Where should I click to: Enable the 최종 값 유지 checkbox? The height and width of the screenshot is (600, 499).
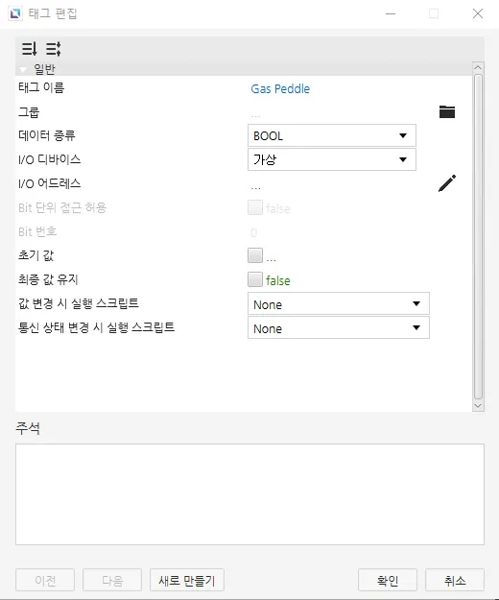[255, 279]
